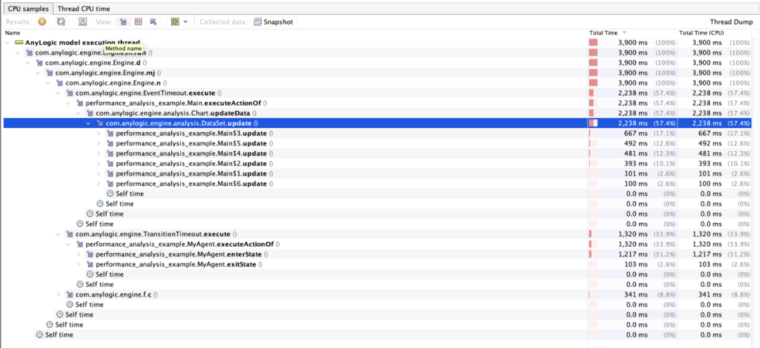Click the threads filter icon in toolbar
Viewport: 760px width, 348px height.
(x=175, y=22)
